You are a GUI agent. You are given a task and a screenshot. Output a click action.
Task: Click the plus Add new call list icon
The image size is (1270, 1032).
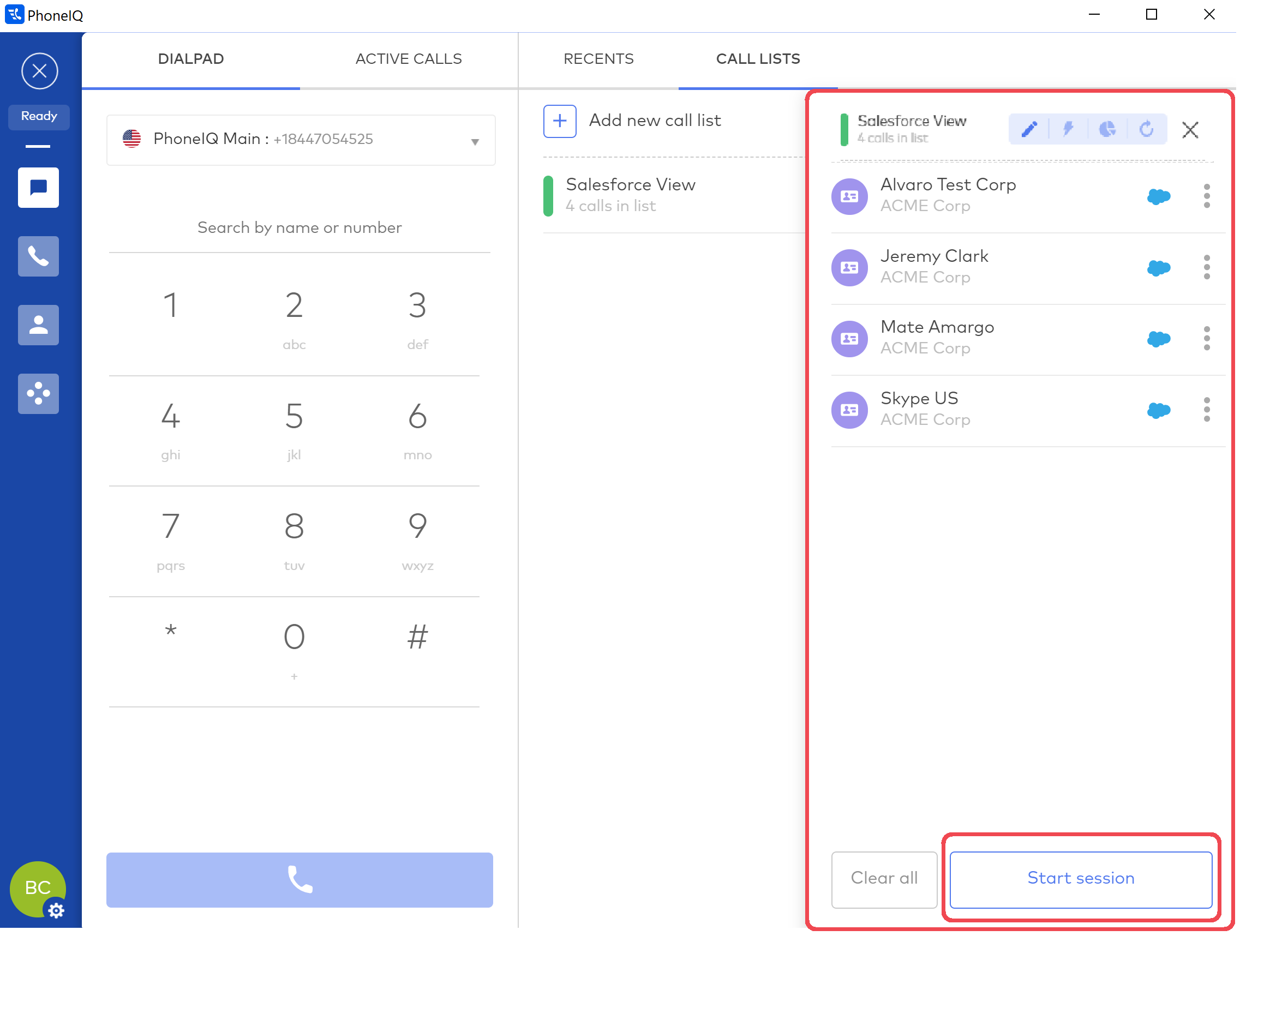560,121
